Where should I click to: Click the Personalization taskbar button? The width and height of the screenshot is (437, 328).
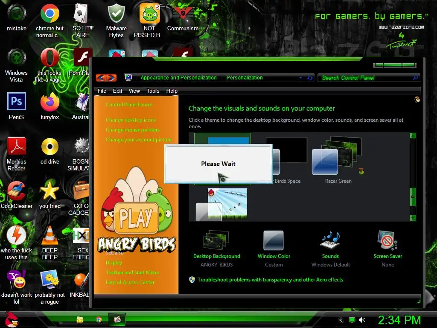[117, 319]
